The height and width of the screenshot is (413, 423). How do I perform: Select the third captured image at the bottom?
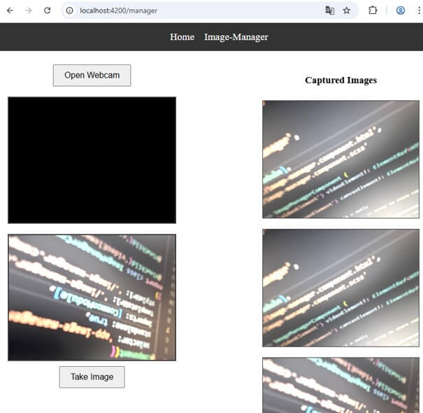coord(340,385)
